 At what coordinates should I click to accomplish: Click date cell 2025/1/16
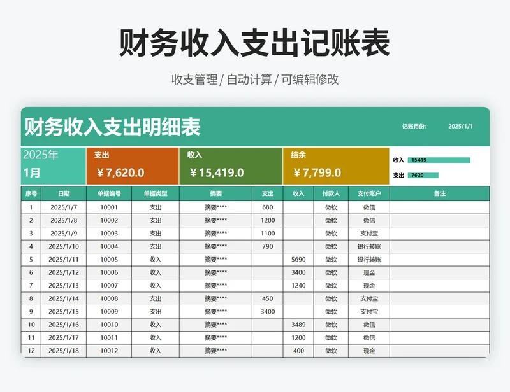pyautogui.click(x=64, y=325)
